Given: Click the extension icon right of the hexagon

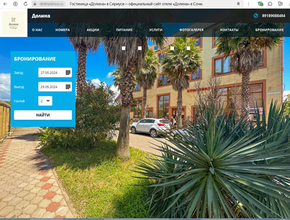Looking at the screenshot, I should 280,4.
